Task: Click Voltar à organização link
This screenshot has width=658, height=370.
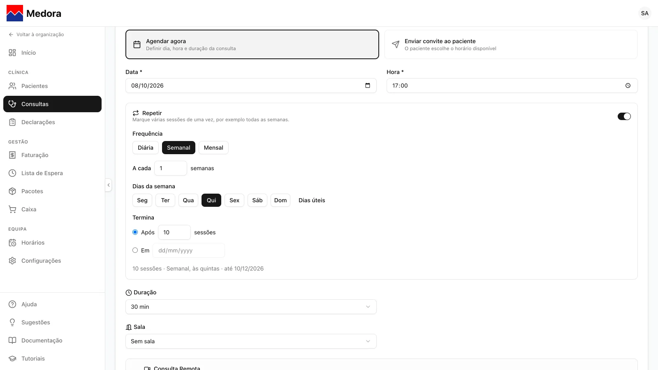Action: [x=36, y=35]
